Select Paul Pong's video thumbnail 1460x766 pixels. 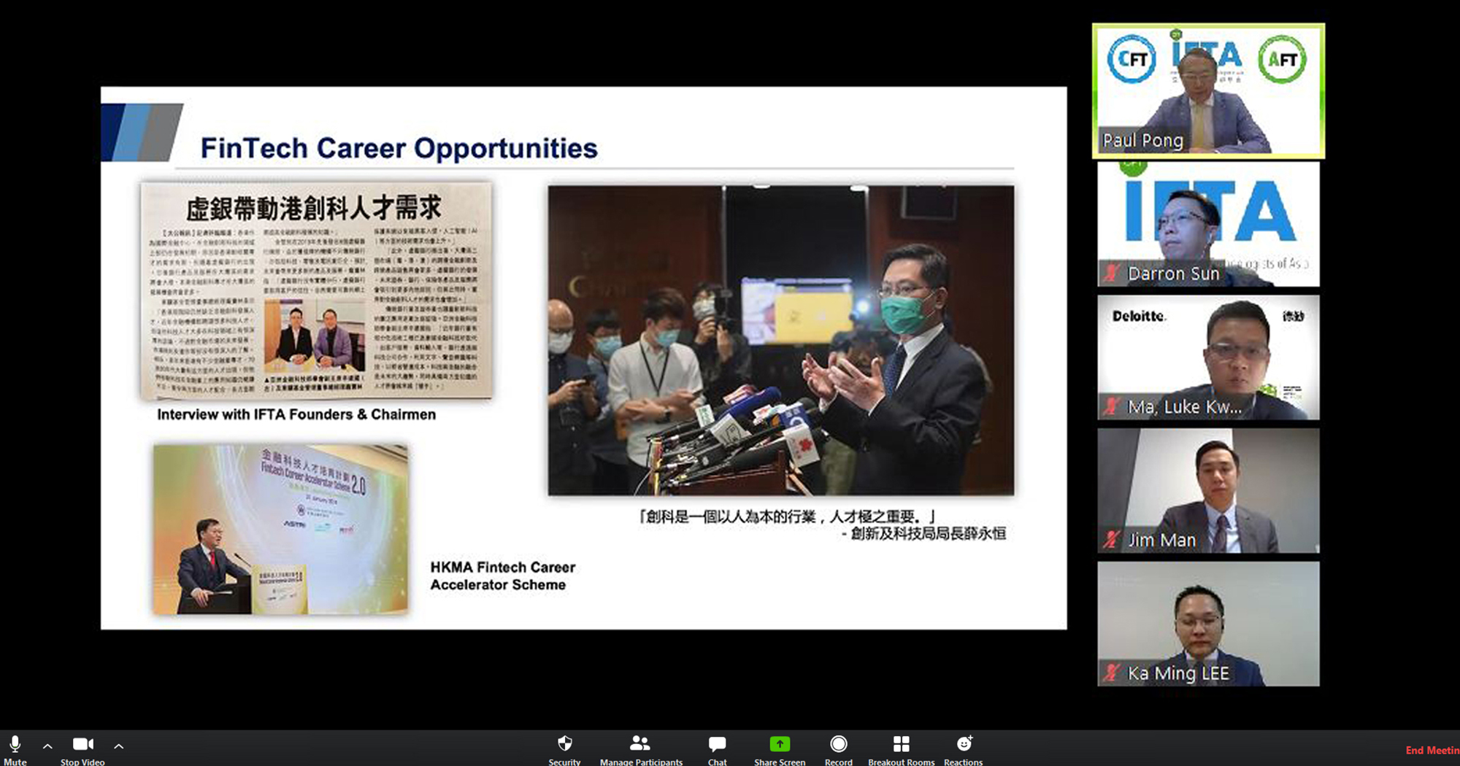click(x=1208, y=90)
